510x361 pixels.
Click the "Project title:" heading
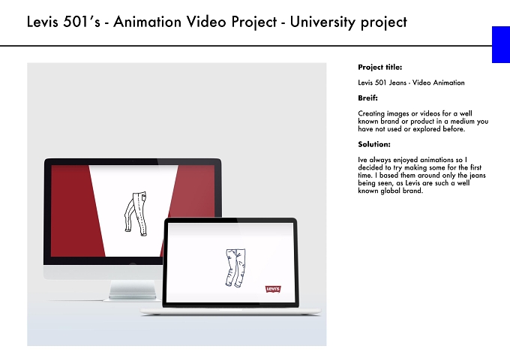(380, 68)
